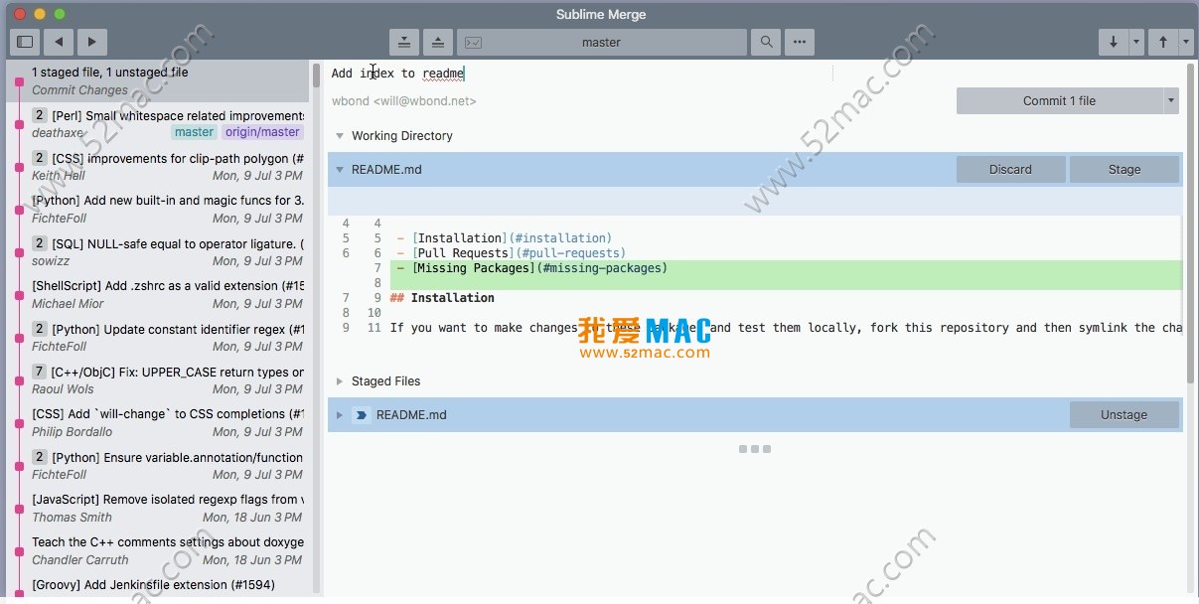Image resolution: width=1199 pixels, height=604 pixels.
Task: Click the author wbond email text
Action: pyautogui.click(x=403, y=101)
